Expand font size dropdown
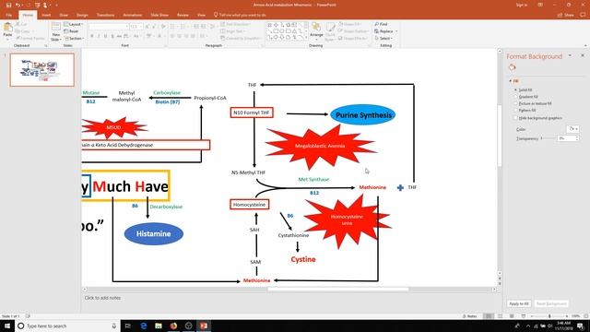This screenshot has width=590, height=332. coord(141,27)
